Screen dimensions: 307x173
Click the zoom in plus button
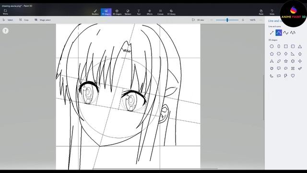click(243, 20)
